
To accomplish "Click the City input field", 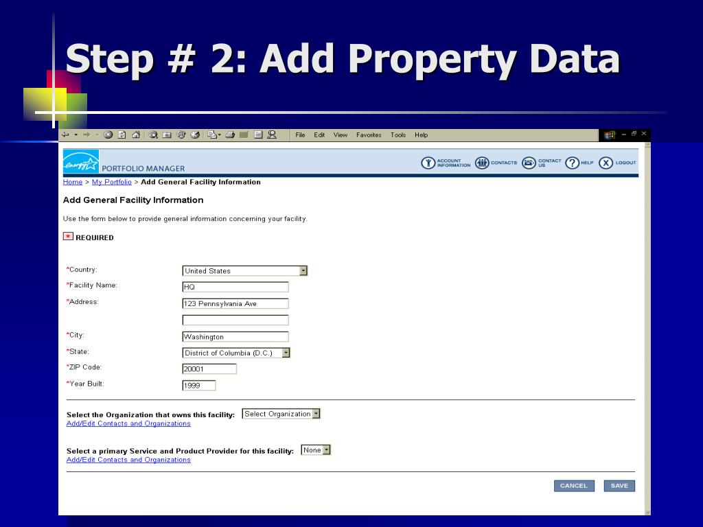I will click(x=235, y=336).
